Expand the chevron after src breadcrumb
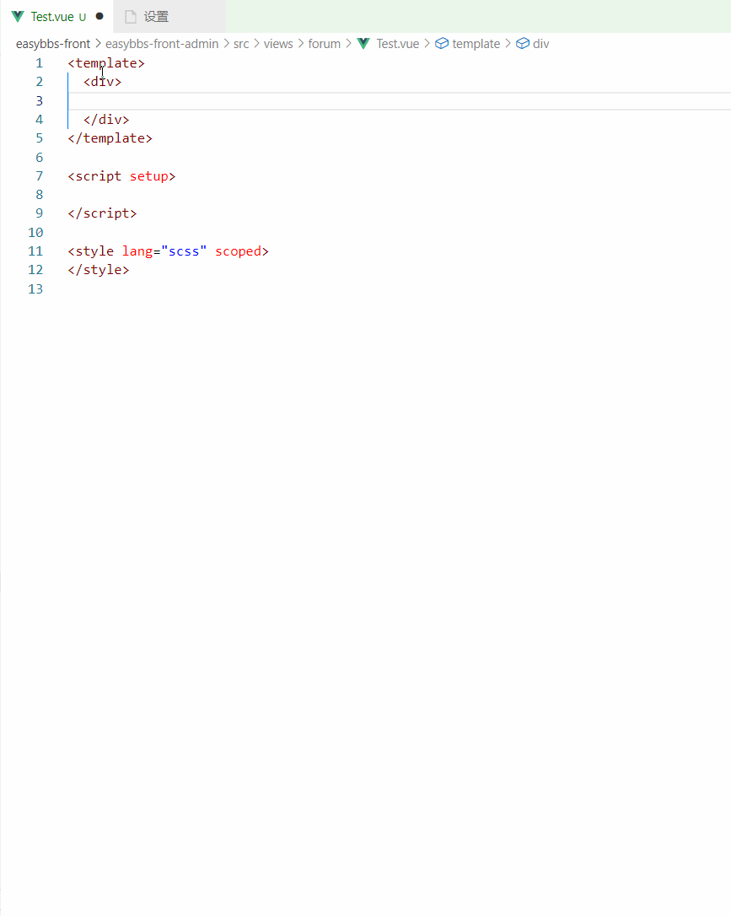The image size is (731, 916). pos(256,44)
